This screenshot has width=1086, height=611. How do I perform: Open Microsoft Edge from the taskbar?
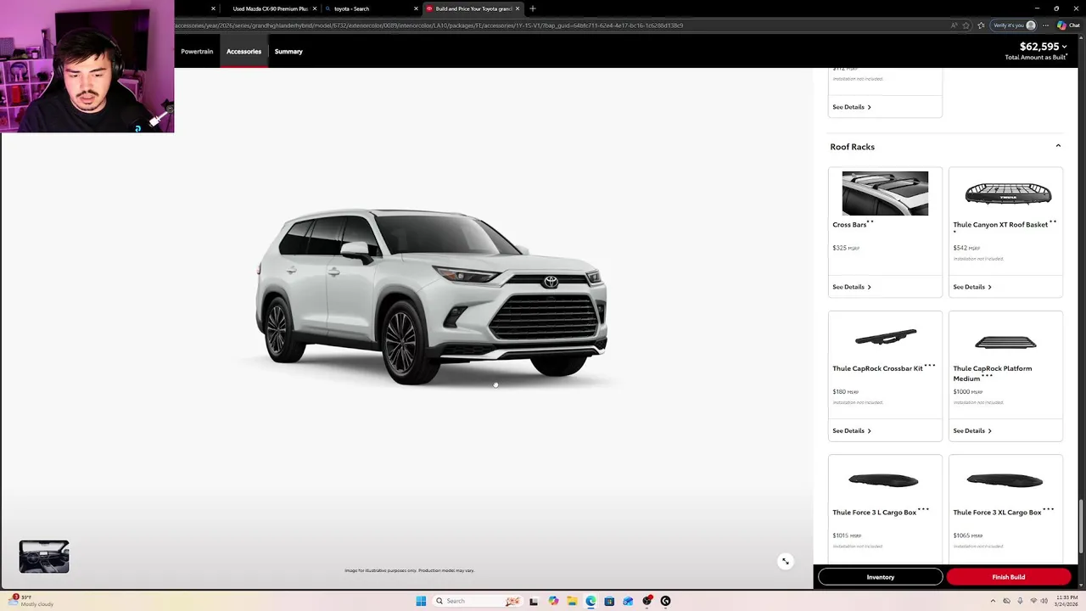click(591, 601)
